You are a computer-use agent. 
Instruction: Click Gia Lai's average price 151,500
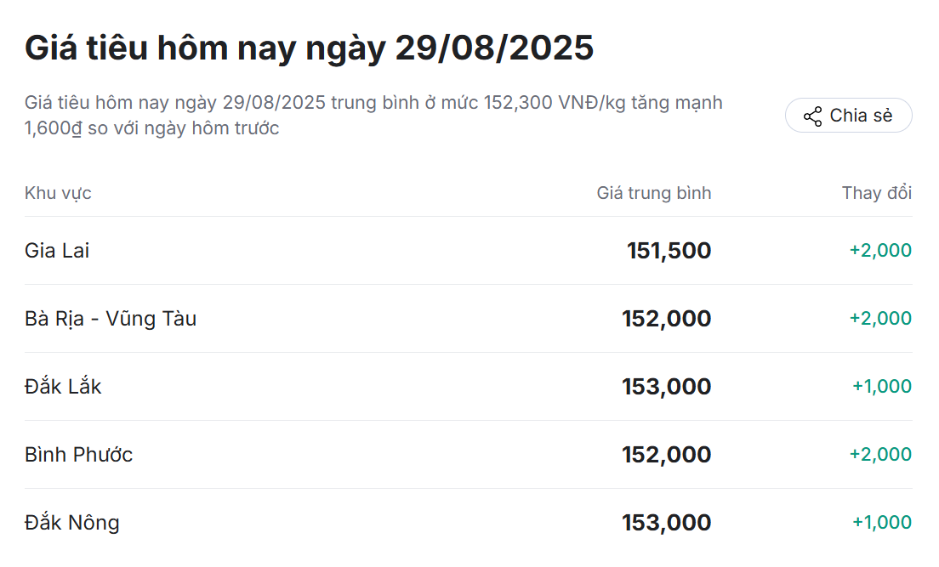669,251
